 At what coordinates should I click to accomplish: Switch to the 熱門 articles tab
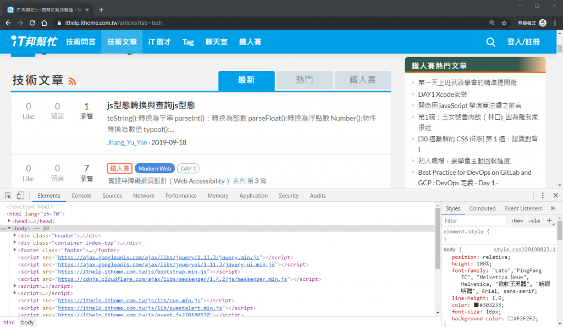coord(304,80)
